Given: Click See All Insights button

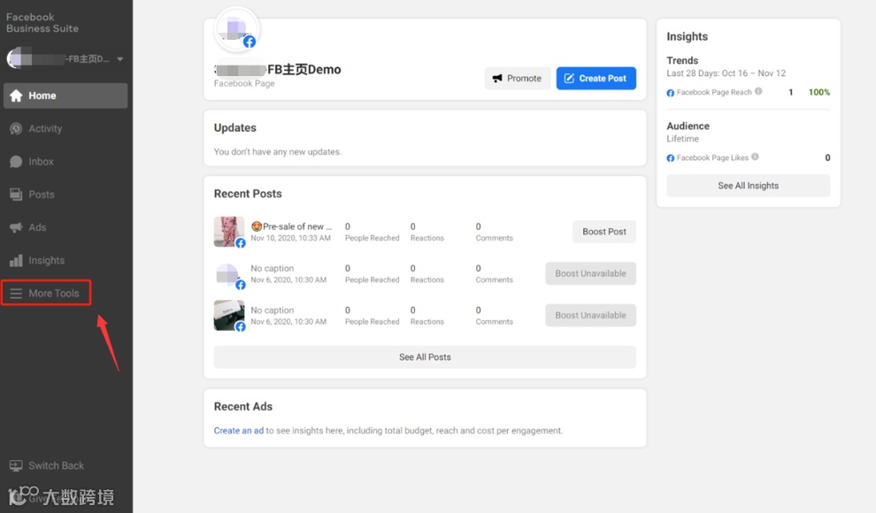Looking at the screenshot, I should click(x=748, y=186).
